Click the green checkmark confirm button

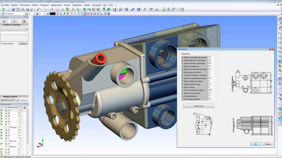(4, 21)
